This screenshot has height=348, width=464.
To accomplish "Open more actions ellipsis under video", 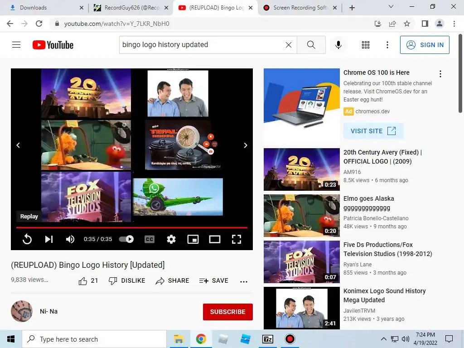I will coord(244,282).
